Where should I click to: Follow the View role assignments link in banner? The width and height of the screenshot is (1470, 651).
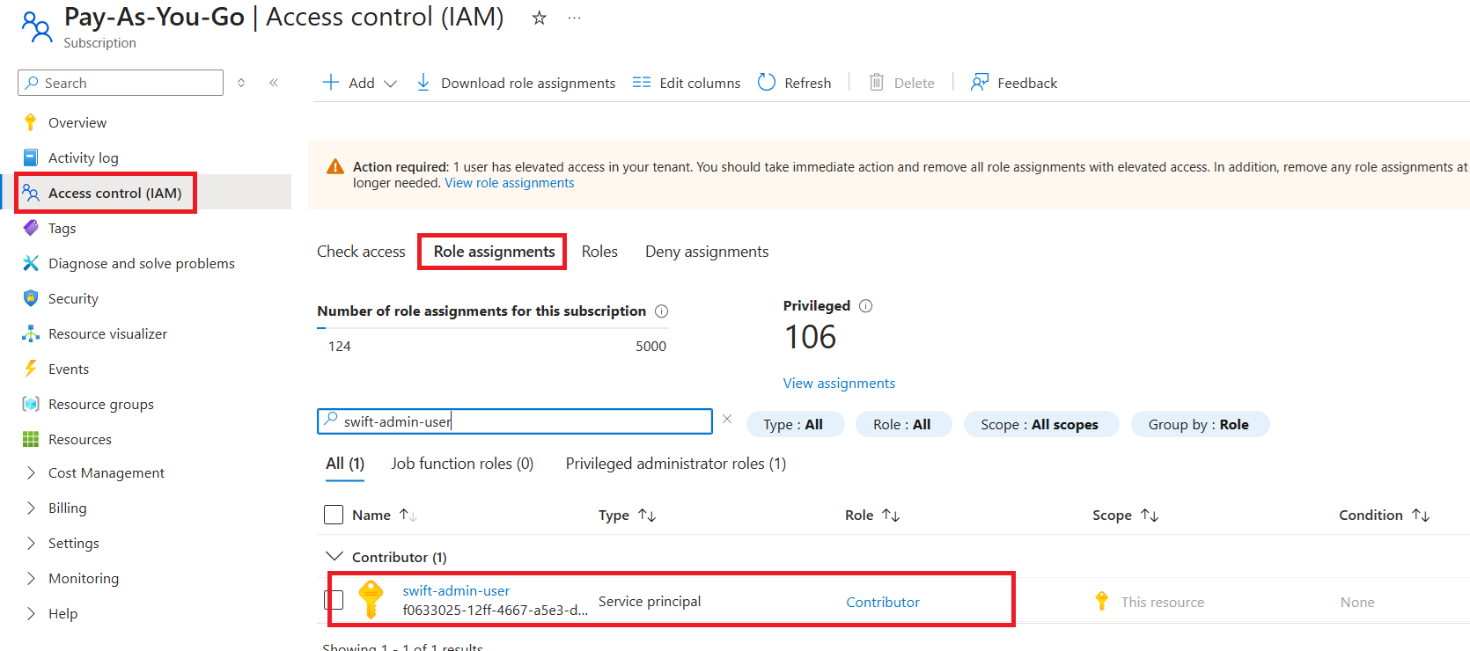tap(510, 183)
